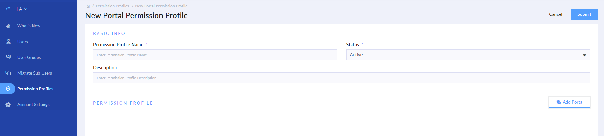The height and width of the screenshot is (136, 604).
Task: Click the Users person icon
Action: click(9, 42)
